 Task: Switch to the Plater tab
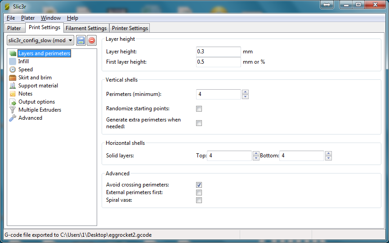click(x=14, y=28)
